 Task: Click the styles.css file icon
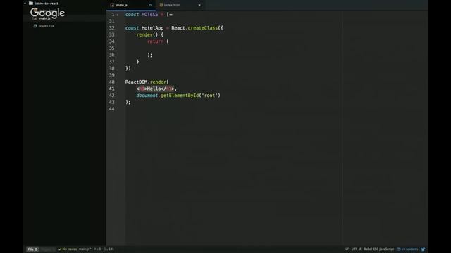point(35,26)
